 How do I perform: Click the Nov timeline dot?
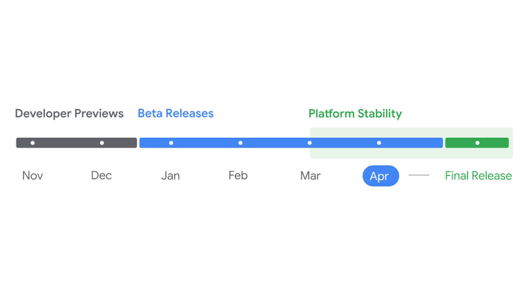(x=32, y=143)
